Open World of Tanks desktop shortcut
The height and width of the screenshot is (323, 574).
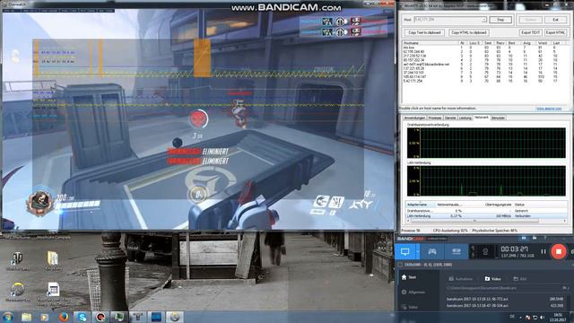[x=17, y=260]
